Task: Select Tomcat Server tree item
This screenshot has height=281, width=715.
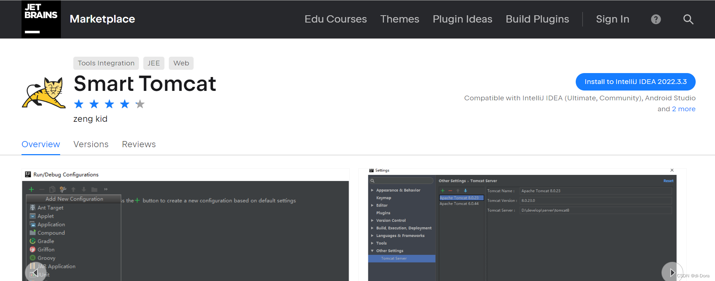Action: [x=402, y=258]
